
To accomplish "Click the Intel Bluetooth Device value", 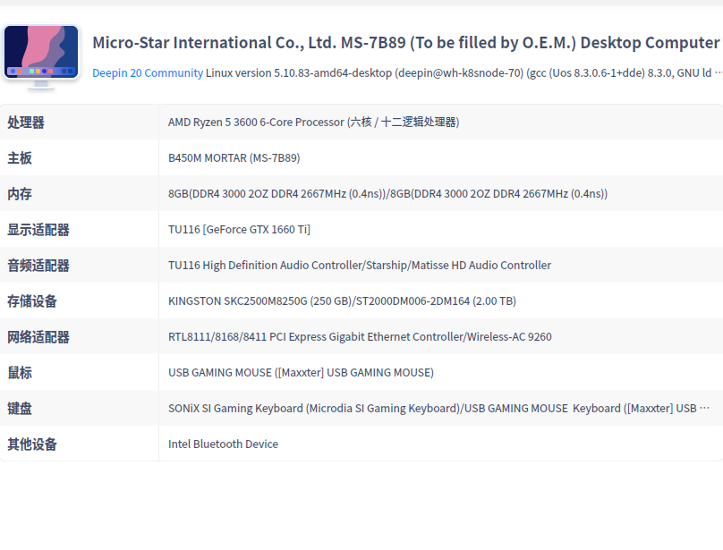I will click(223, 444).
